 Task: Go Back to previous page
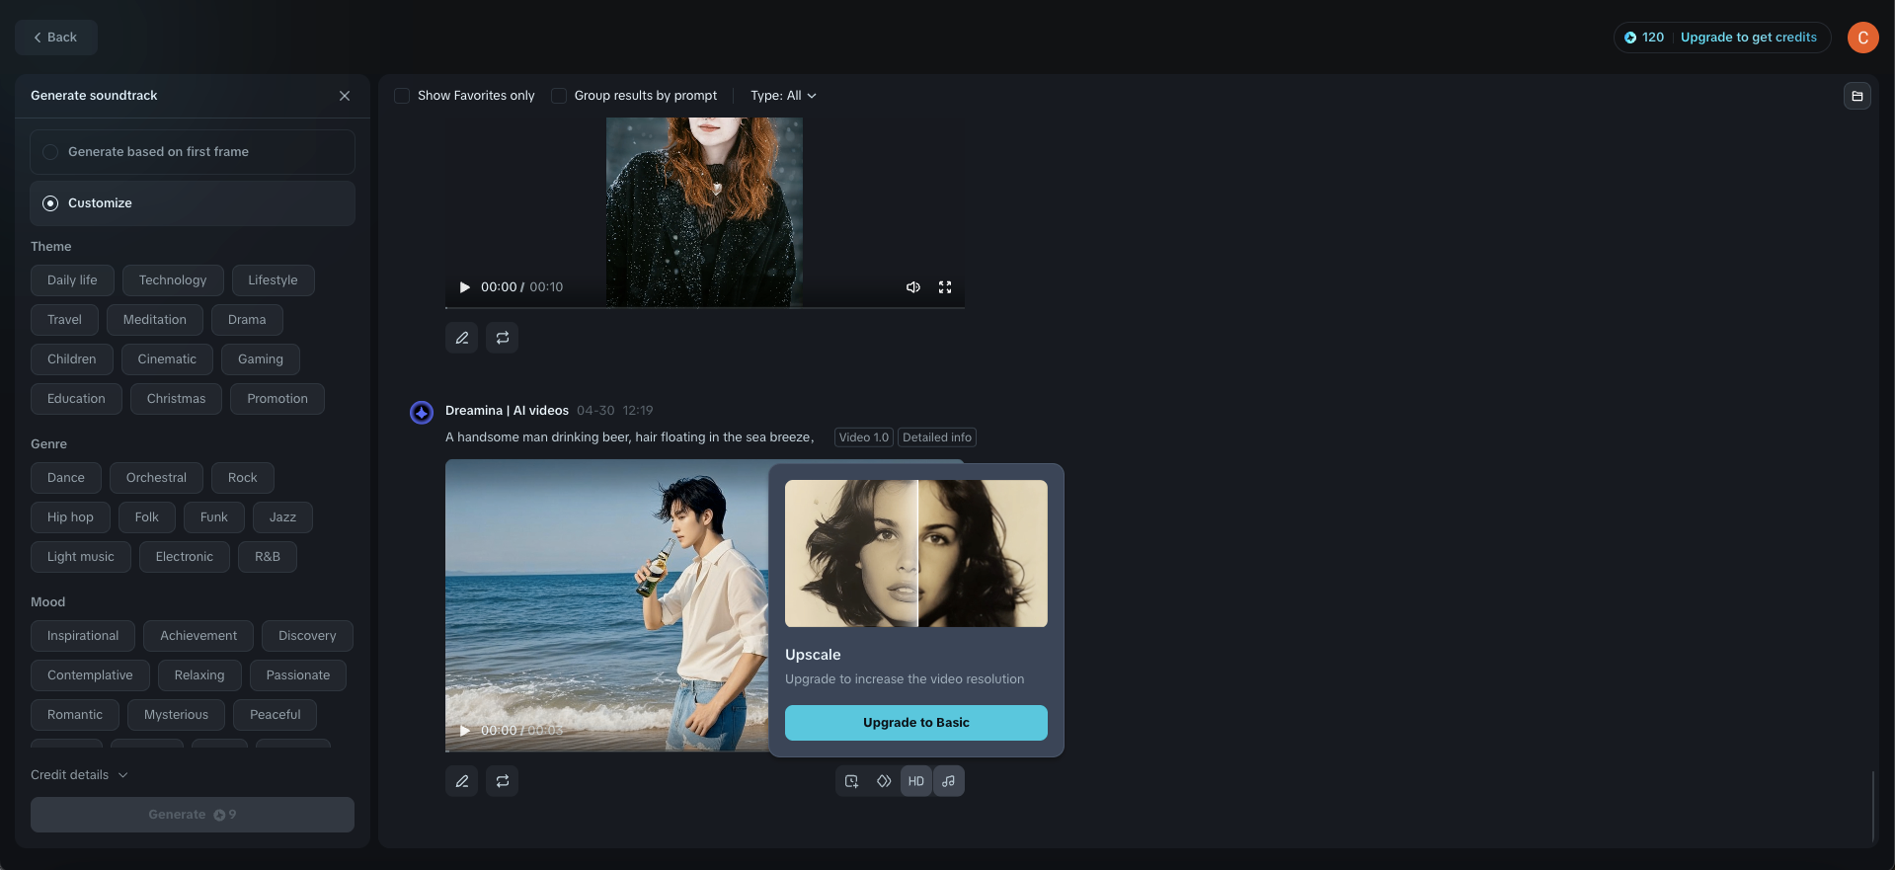pyautogui.click(x=55, y=38)
